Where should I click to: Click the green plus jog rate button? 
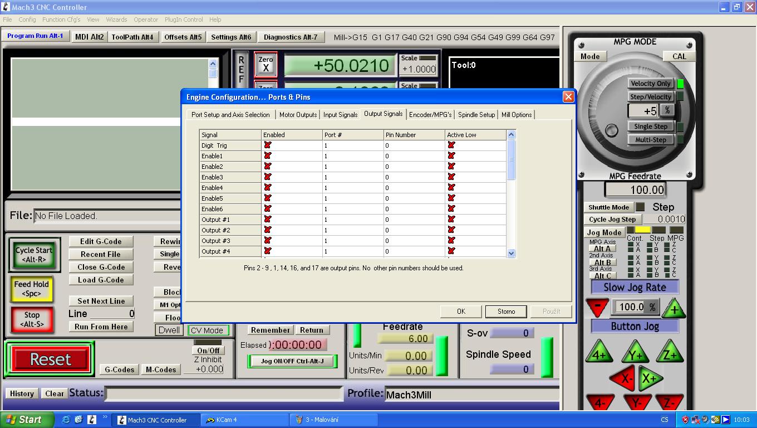click(674, 308)
